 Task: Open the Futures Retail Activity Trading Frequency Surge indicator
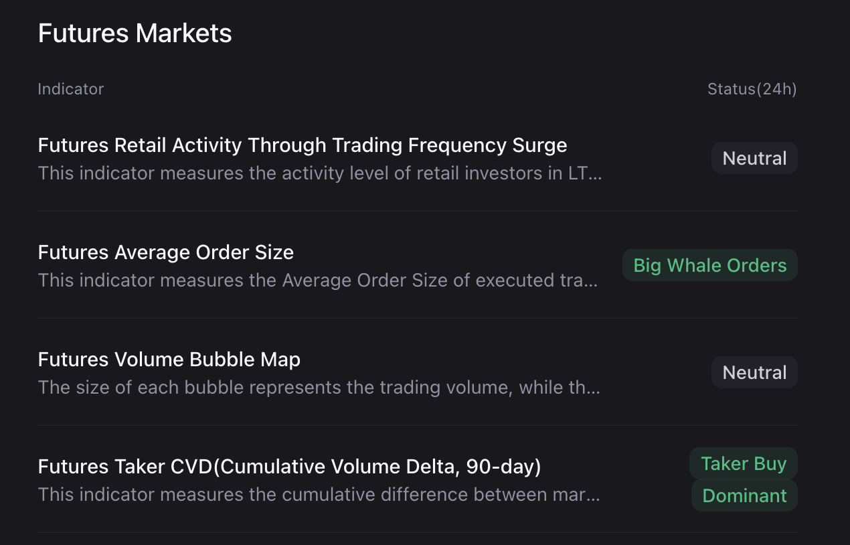click(x=303, y=145)
